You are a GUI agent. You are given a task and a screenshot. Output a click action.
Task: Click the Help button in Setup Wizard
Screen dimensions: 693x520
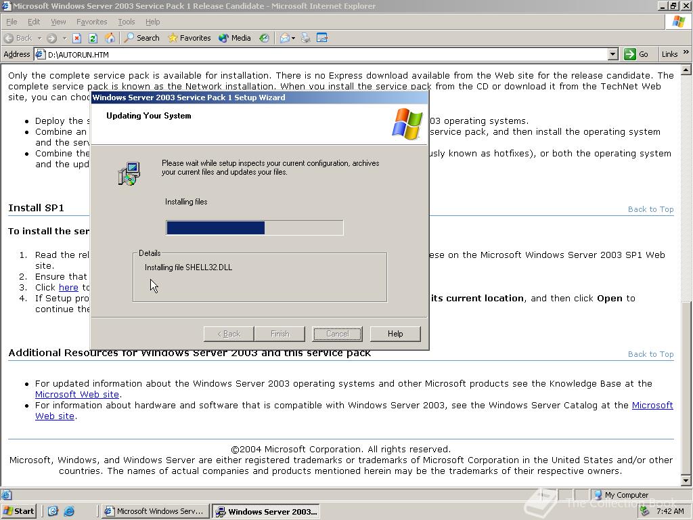395,334
